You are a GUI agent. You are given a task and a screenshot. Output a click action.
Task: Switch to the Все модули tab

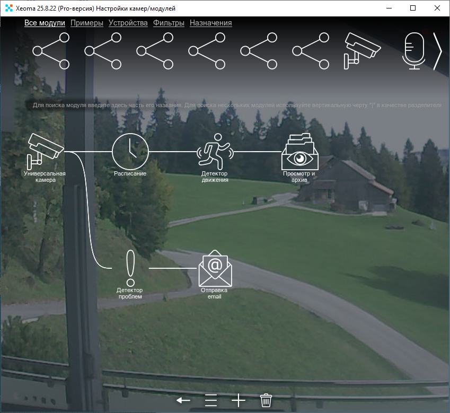point(45,23)
